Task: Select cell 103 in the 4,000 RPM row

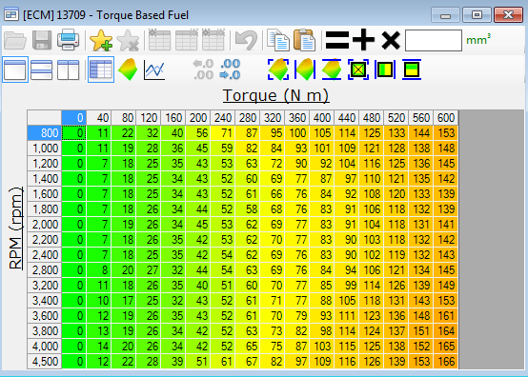Action: point(322,347)
